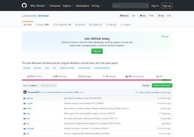Switch to the Issues tab
Screen dimensions: 194x137
pyautogui.click(x=42, y=24)
